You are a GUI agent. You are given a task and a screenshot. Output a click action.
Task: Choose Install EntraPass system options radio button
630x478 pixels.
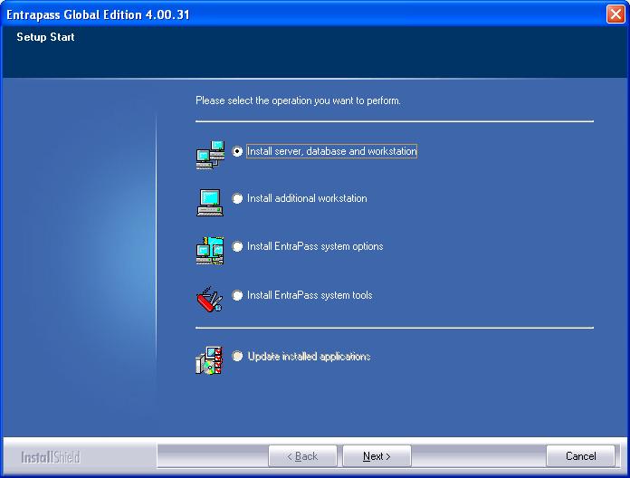pos(237,246)
